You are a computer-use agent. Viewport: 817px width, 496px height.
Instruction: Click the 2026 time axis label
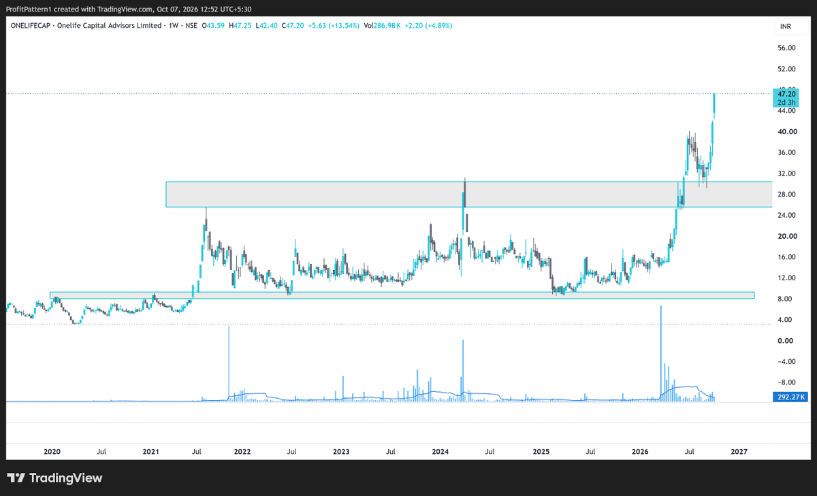[639, 451]
